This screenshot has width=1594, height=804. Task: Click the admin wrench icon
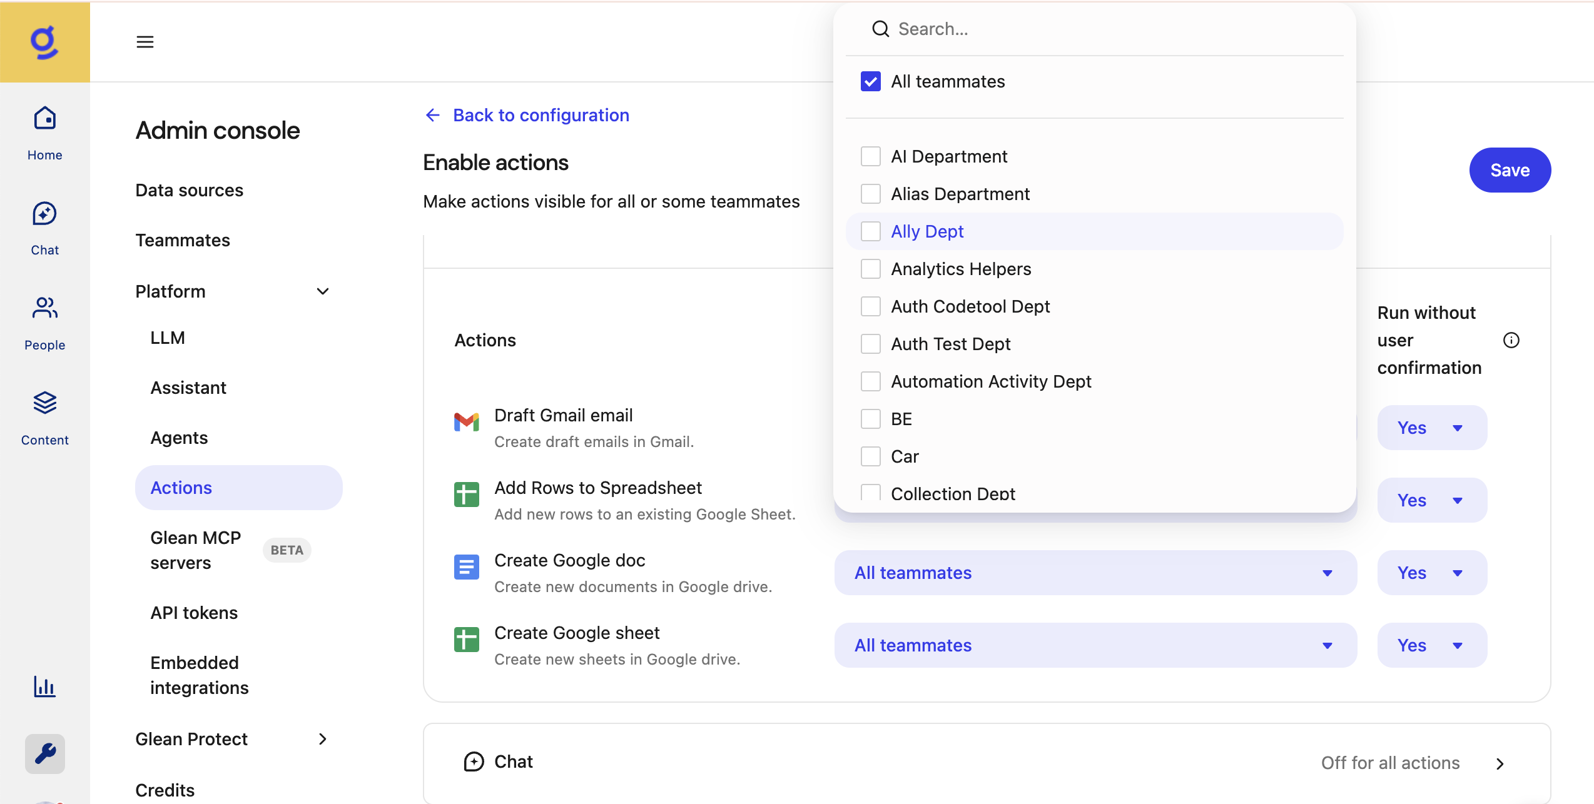[x=44, y=753]
